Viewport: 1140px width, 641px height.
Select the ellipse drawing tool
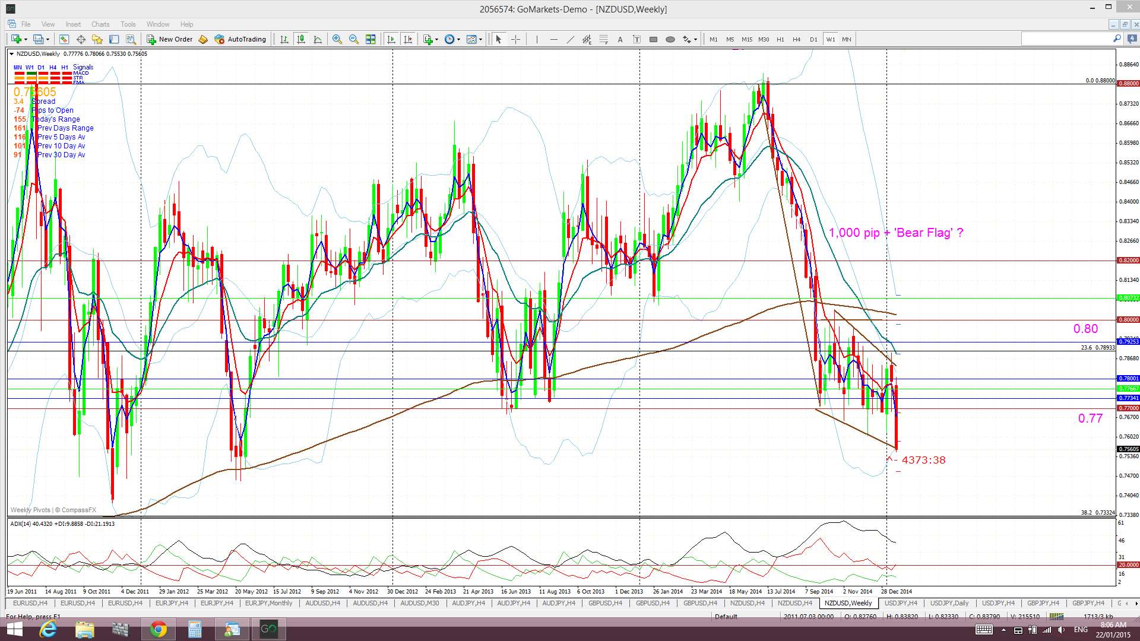click(x=670, y=39)
